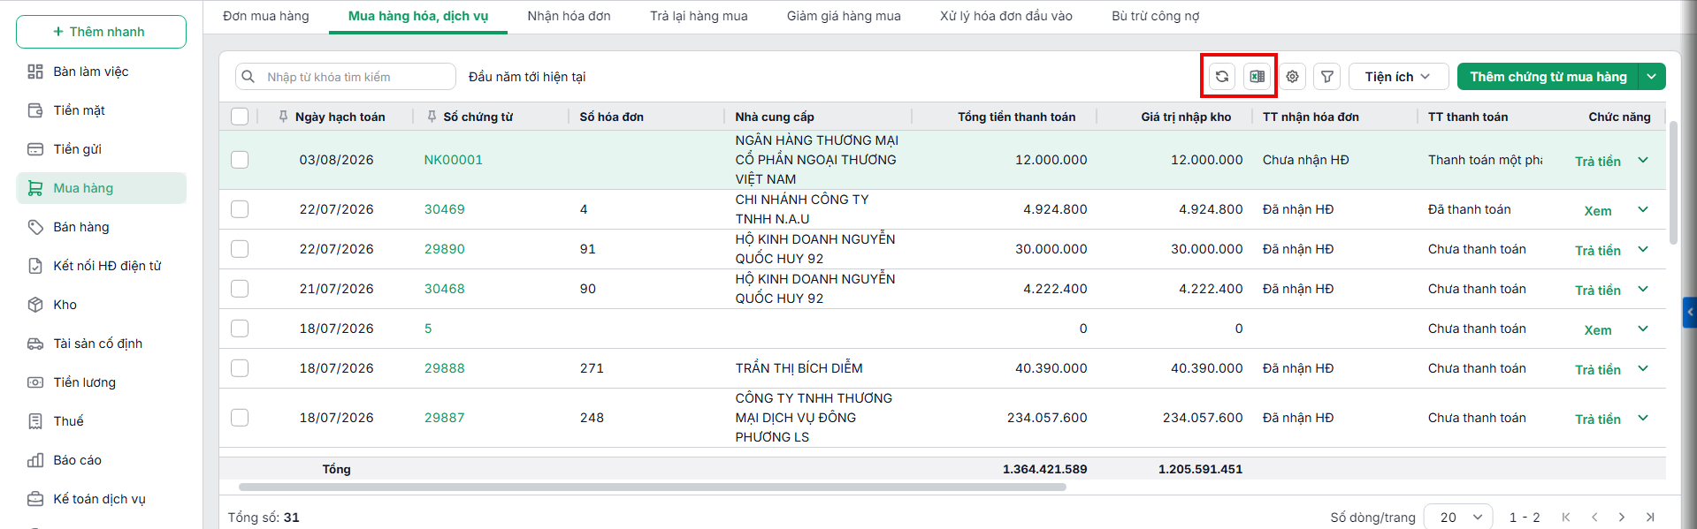
Task: Expand actions arrow for row NK00001
Action: (x=1643, y=160)
